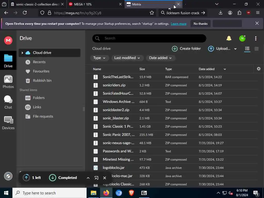This screenshot has width=264, height=198.
Task: Open Firefox hamburger menu
Action: coord(258,13)
